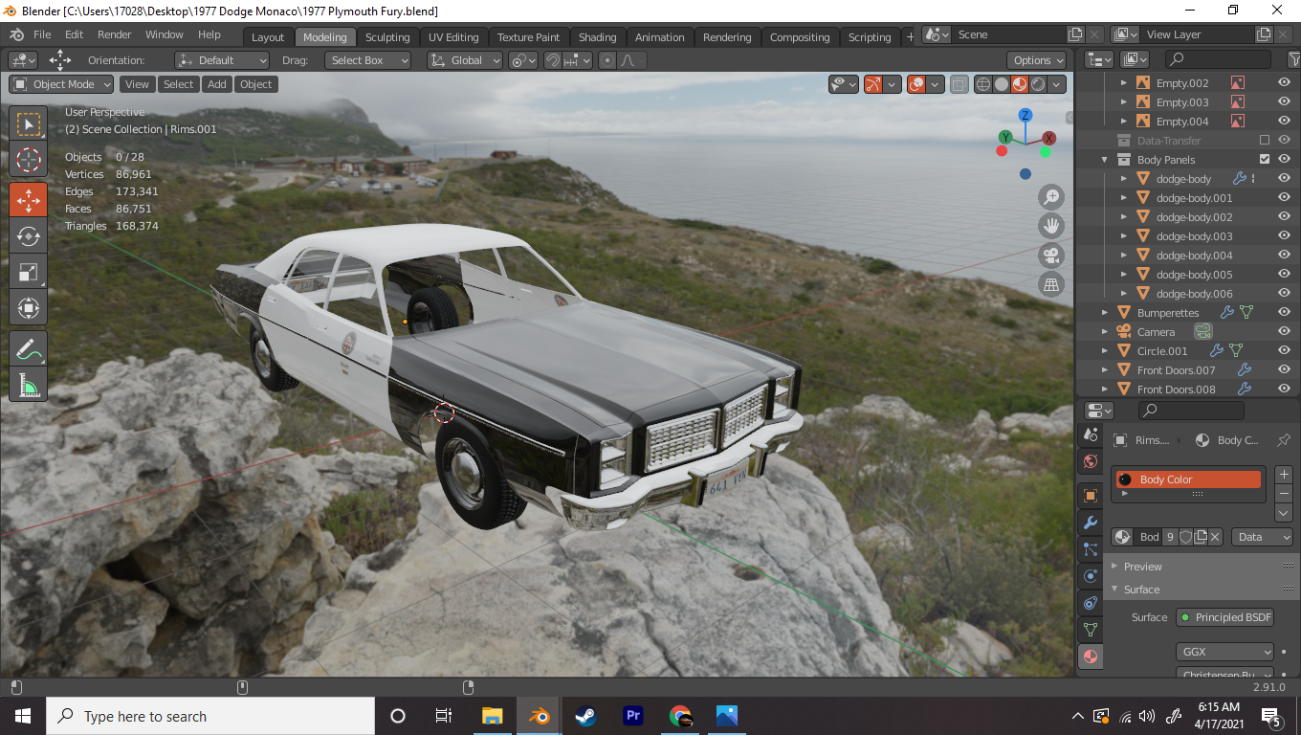The width and height of the screenshot is (1301, 735).
Task: Switch to solid viewport shading
Action: 1002,84
